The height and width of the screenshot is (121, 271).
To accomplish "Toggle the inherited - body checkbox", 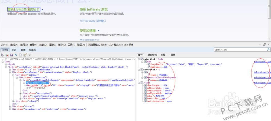I will (x=142, y=59).
